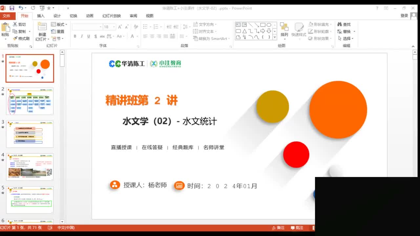
Task: Open the Layout (版式) dropdown
Action: [x=59, y=24]
